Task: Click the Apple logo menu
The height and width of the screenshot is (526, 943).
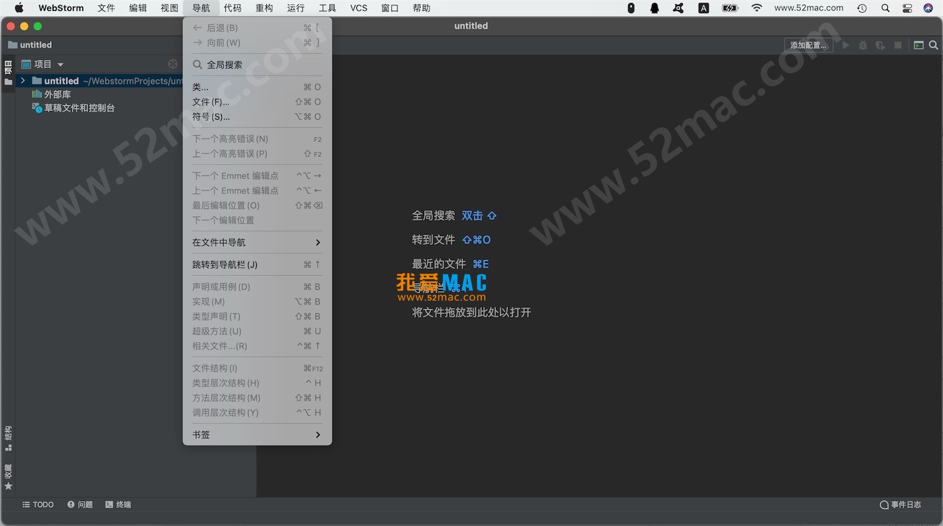Action: pyautogui.click(x=19, y=8)
